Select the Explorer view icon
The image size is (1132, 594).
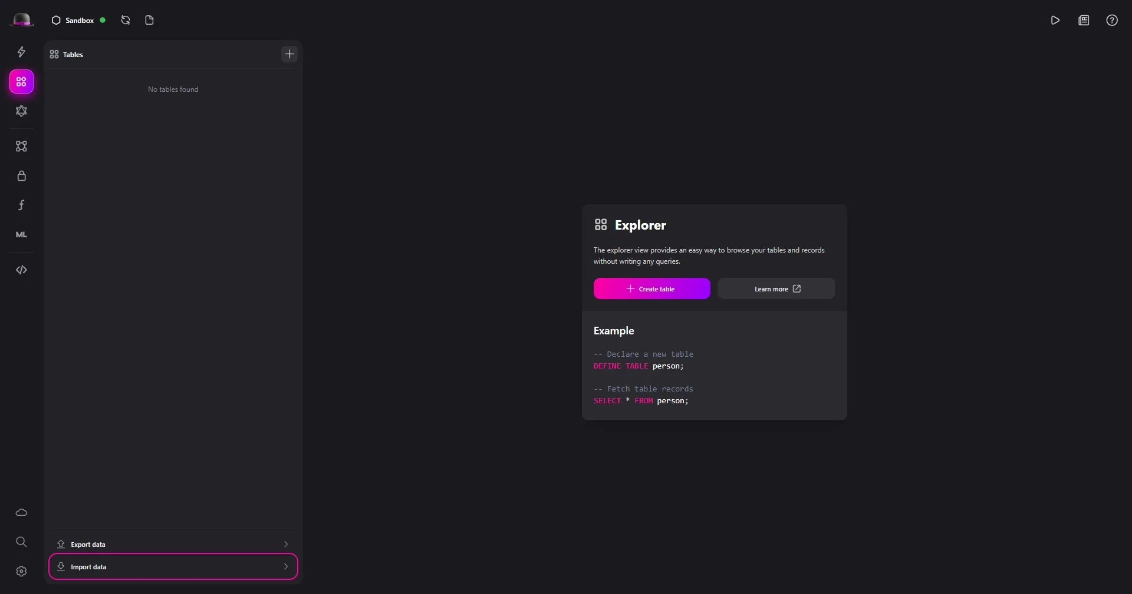pyautogui.click(x=21, y=81)
